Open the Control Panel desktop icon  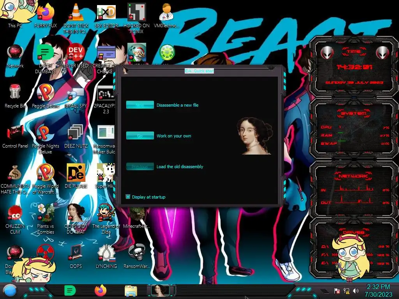[15, 136]
